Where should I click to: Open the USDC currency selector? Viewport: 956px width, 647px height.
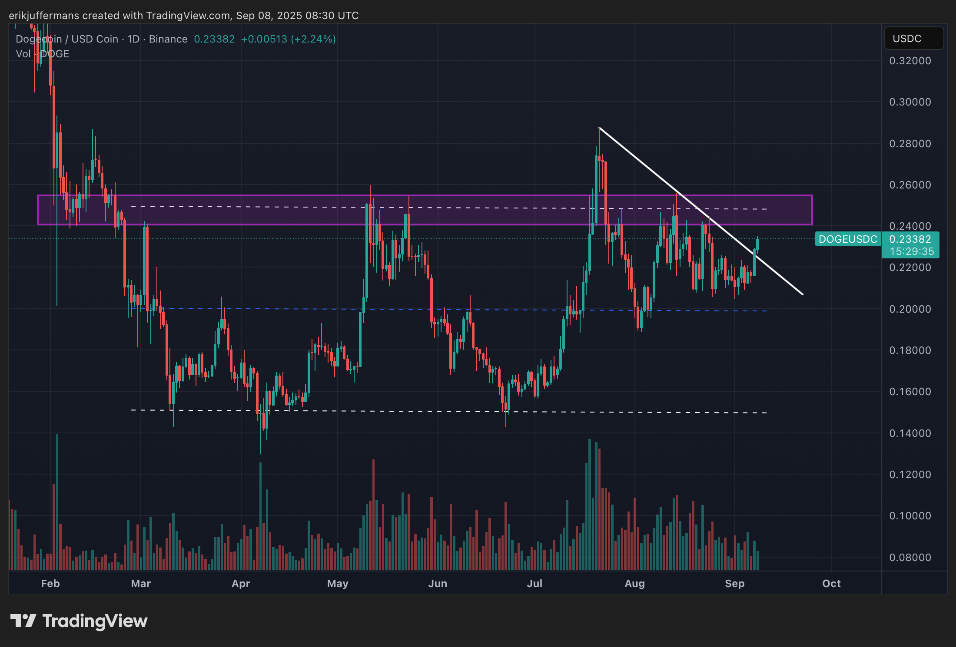913,39
